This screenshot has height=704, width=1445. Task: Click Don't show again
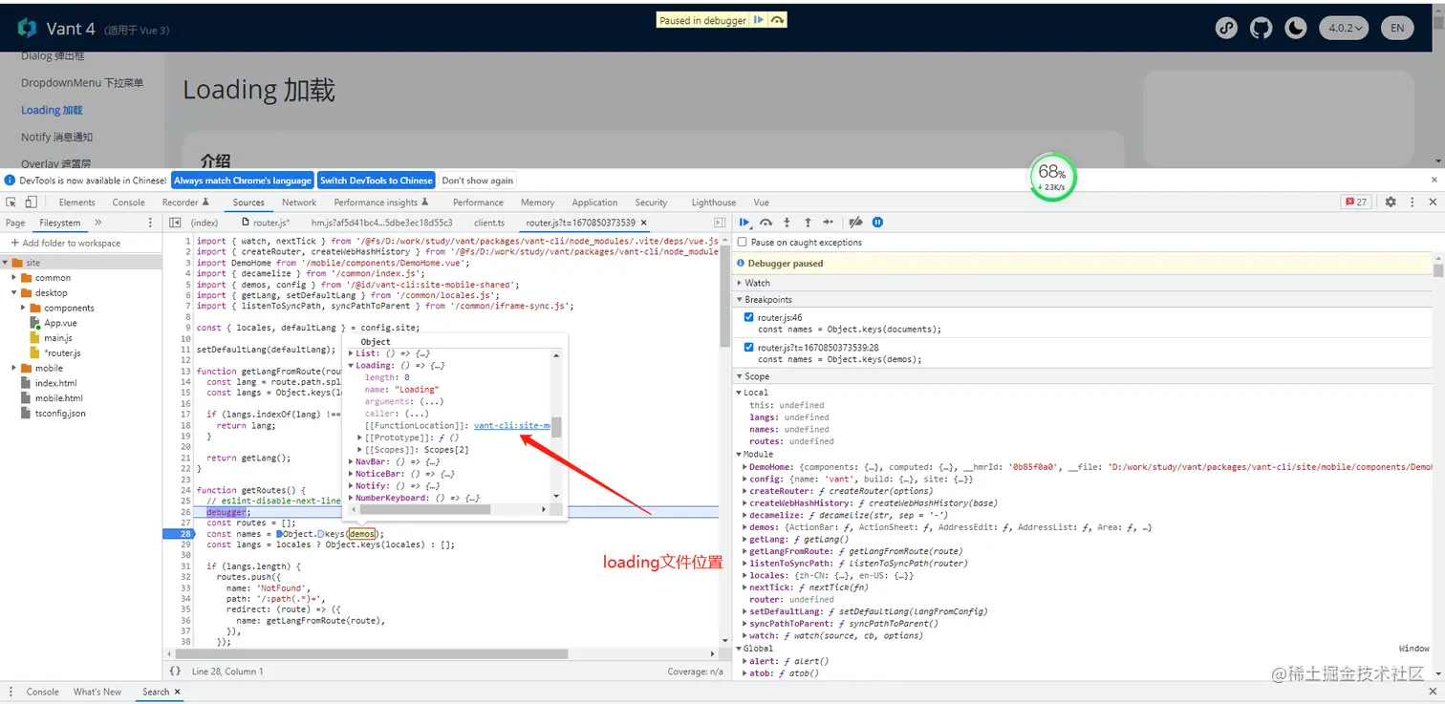click(478, 181)
